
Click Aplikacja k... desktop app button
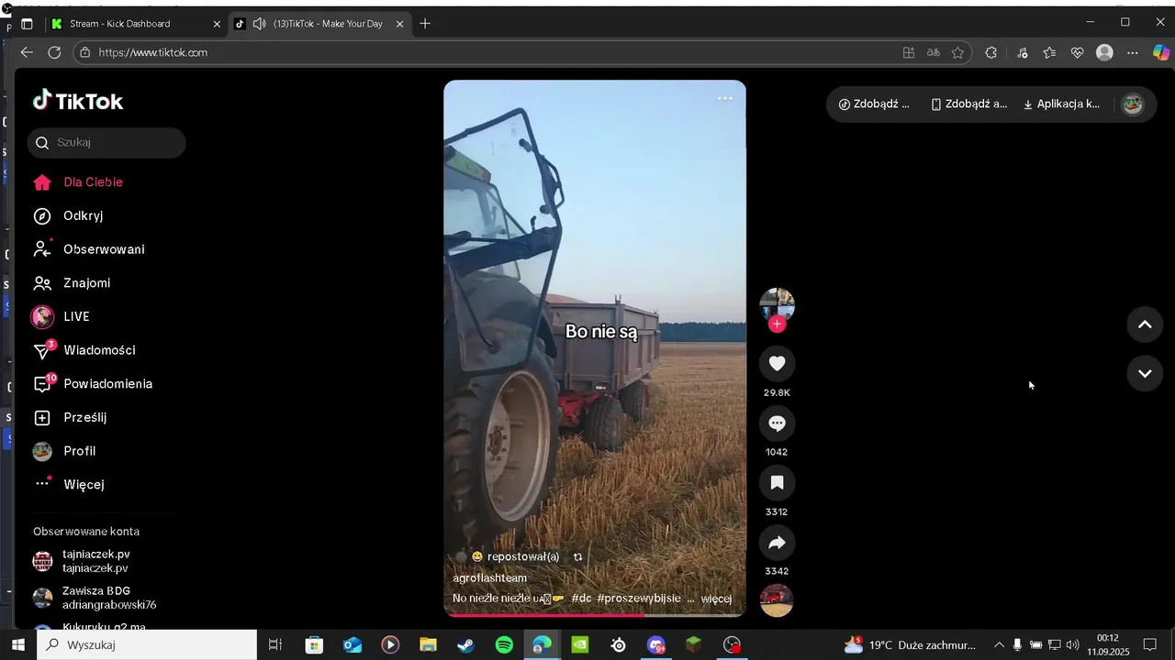coord(1061,104)
